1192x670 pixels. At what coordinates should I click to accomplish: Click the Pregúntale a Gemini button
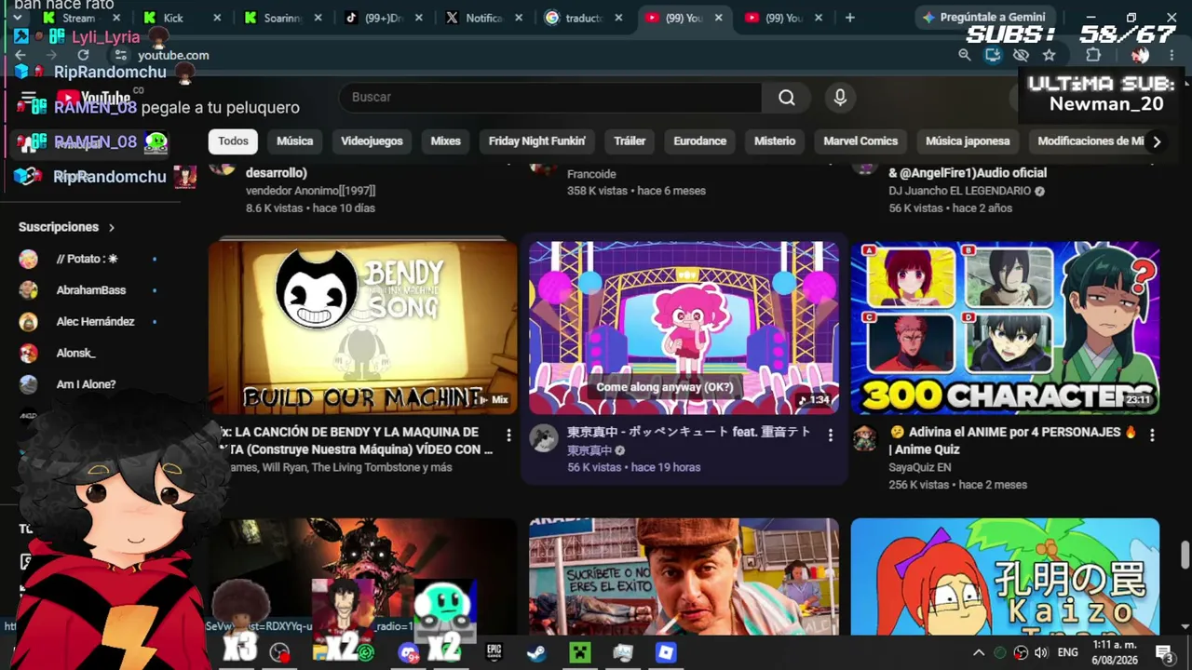(983, 17)
